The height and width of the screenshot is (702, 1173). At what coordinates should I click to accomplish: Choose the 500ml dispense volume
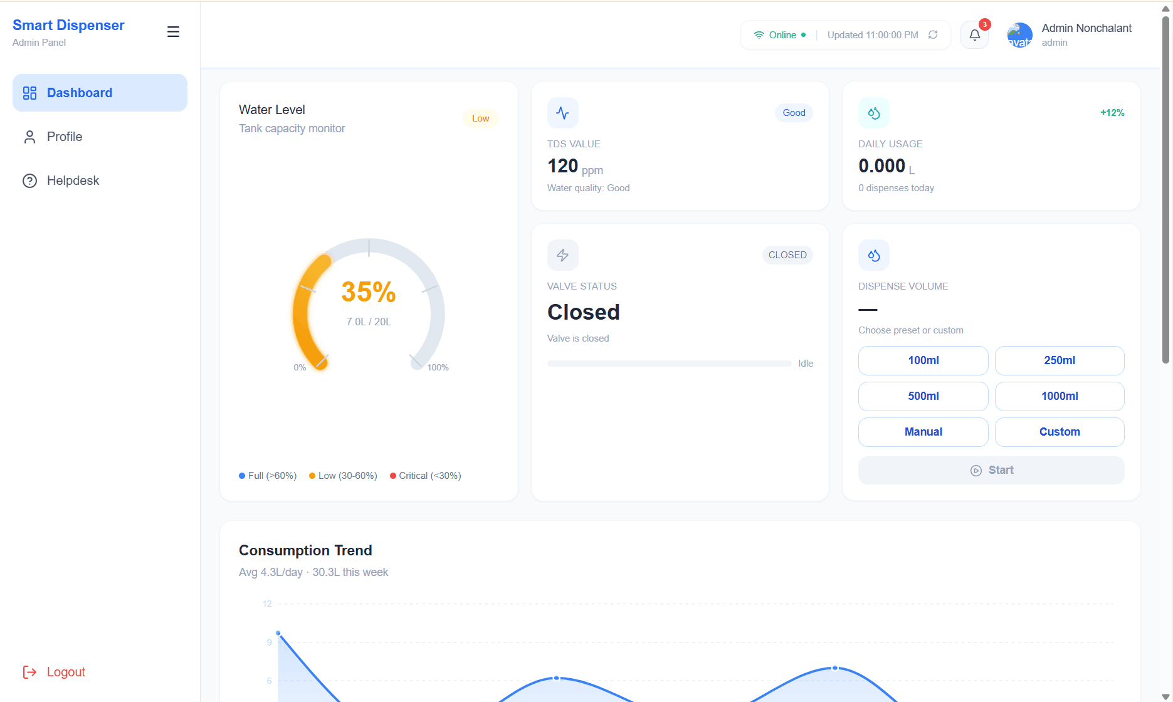pos(923,396)
